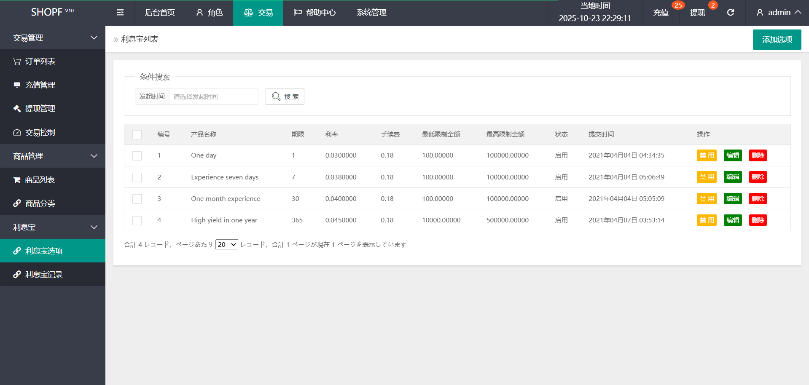Open the page size dropdown showing 20
The height and width of the screenshot is (385, 809).
point(226,245)
